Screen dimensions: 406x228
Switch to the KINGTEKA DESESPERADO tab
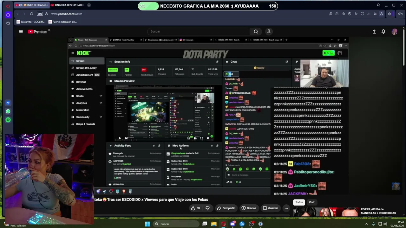coord(67,5)
